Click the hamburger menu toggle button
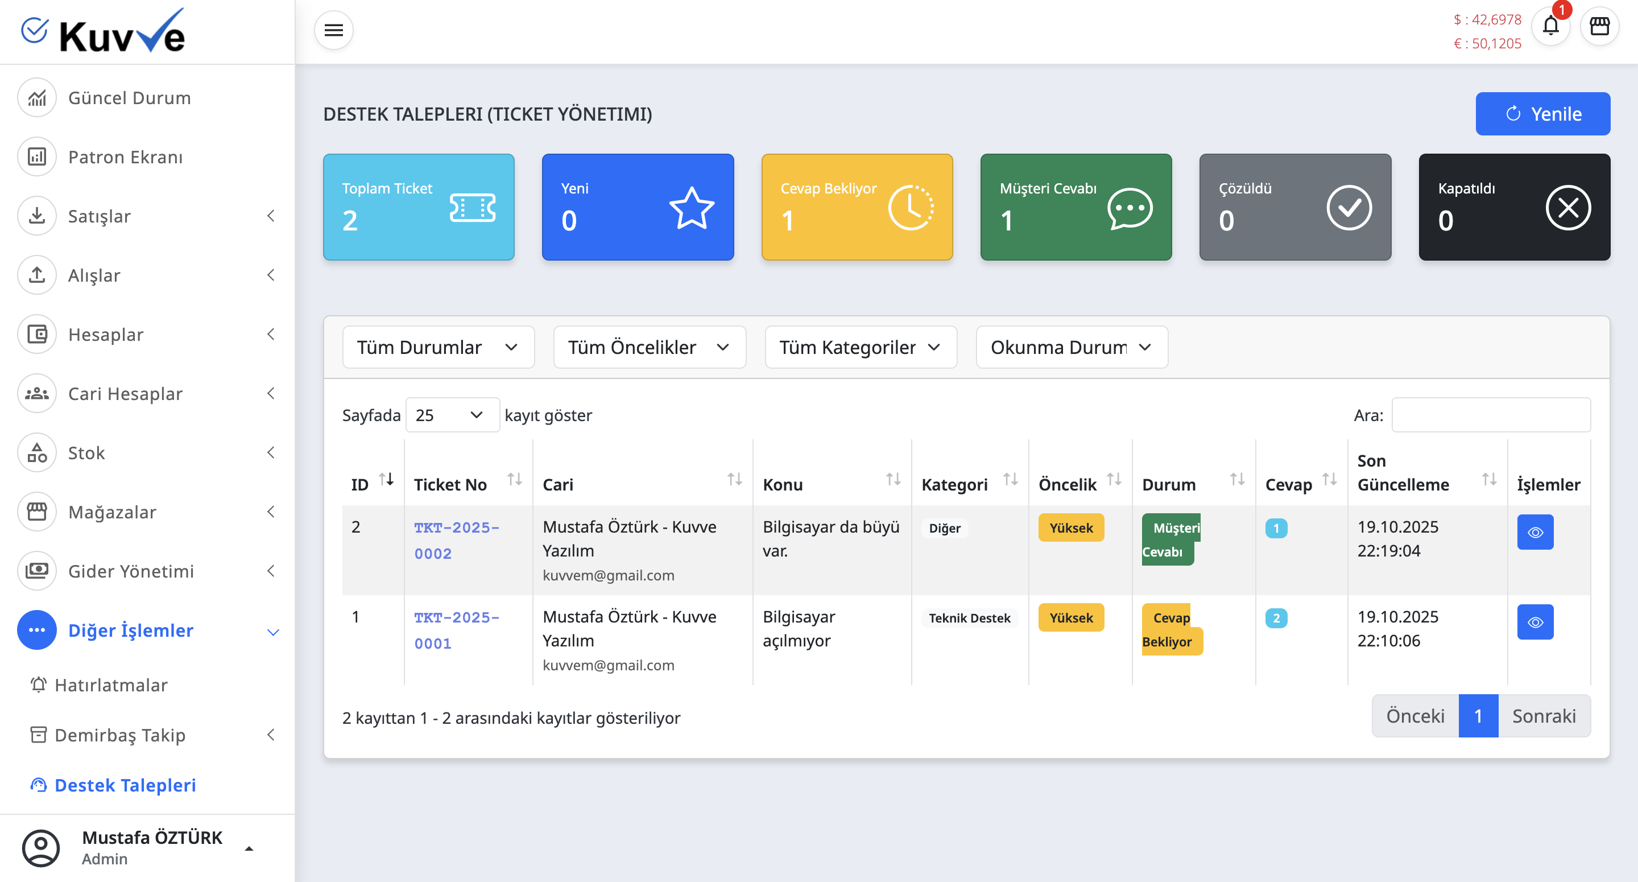 click(x=333, y=30)
